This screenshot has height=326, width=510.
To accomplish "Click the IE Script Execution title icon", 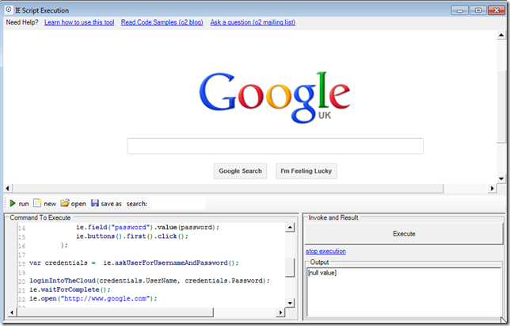I will click(x=9, y=10).
